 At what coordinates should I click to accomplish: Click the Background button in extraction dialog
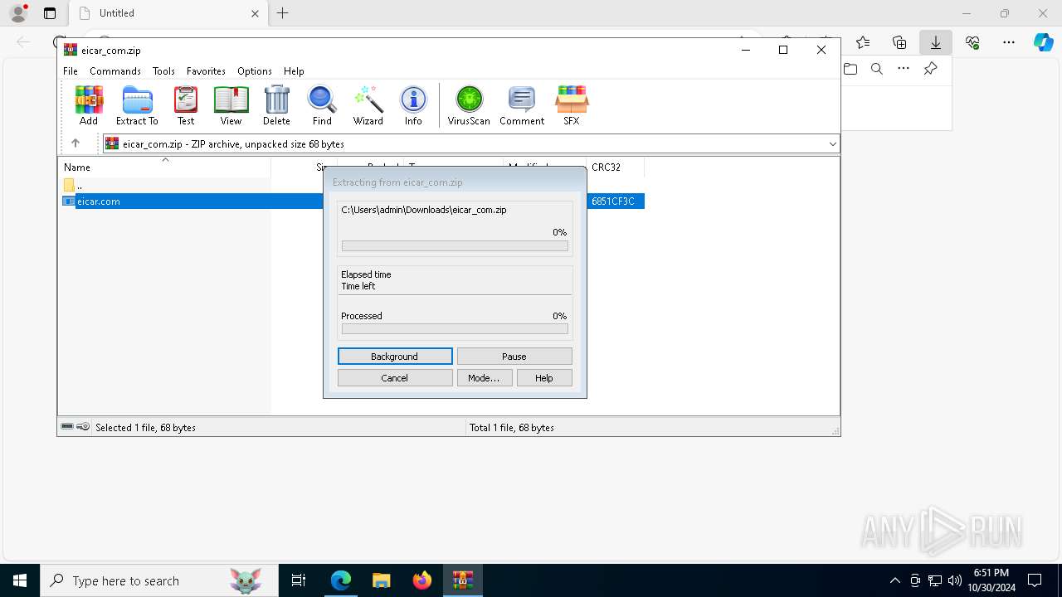(x=395, y=357)
